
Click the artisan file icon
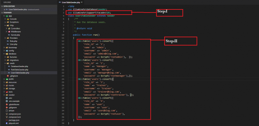point(7,111)
